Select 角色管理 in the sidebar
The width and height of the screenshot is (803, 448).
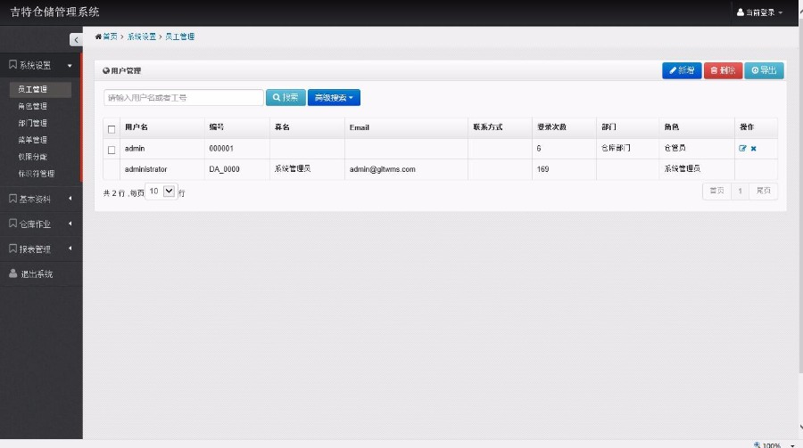(x=32, y=106)
